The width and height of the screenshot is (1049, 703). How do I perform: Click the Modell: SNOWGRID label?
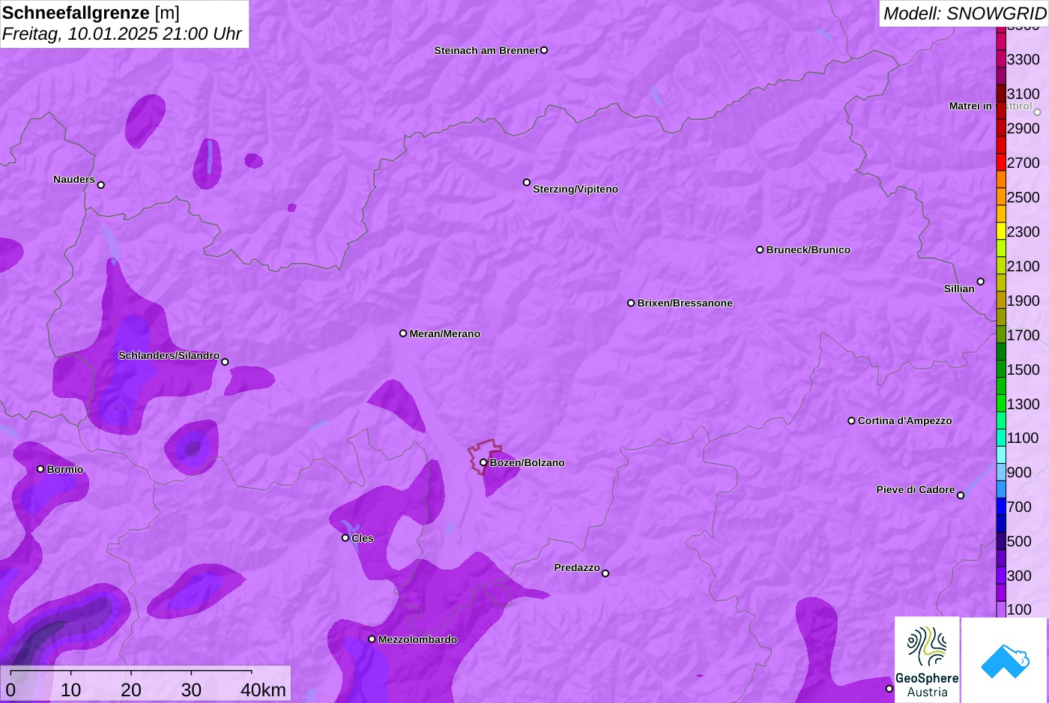click(964, 13)
